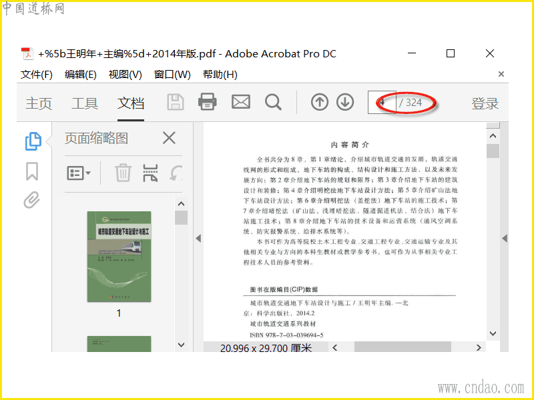Click document vertical scroll down arrow

coord(493,333)
